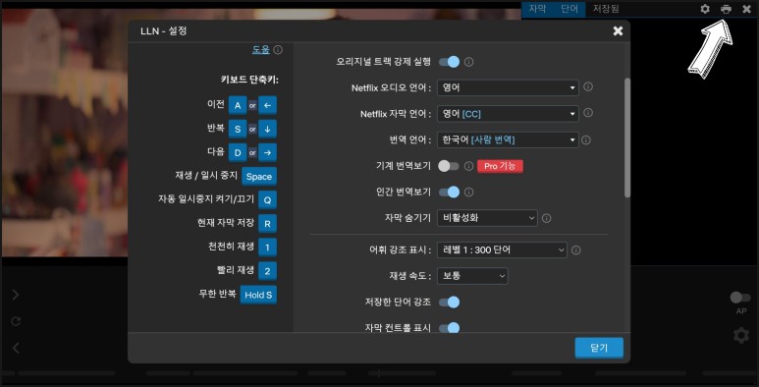Click the right arrow key for 다음

pos(268,152)
